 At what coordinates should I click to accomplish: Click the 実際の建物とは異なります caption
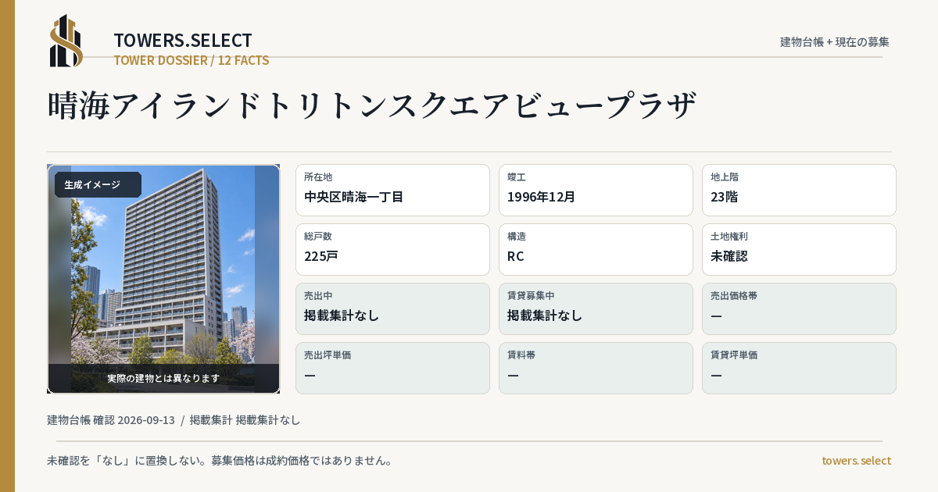tap(163, 378)
